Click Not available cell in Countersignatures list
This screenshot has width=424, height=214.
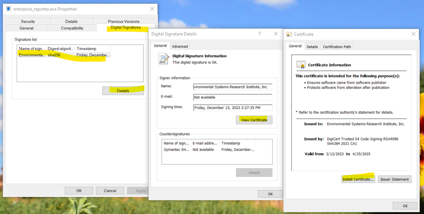point(203,149)
